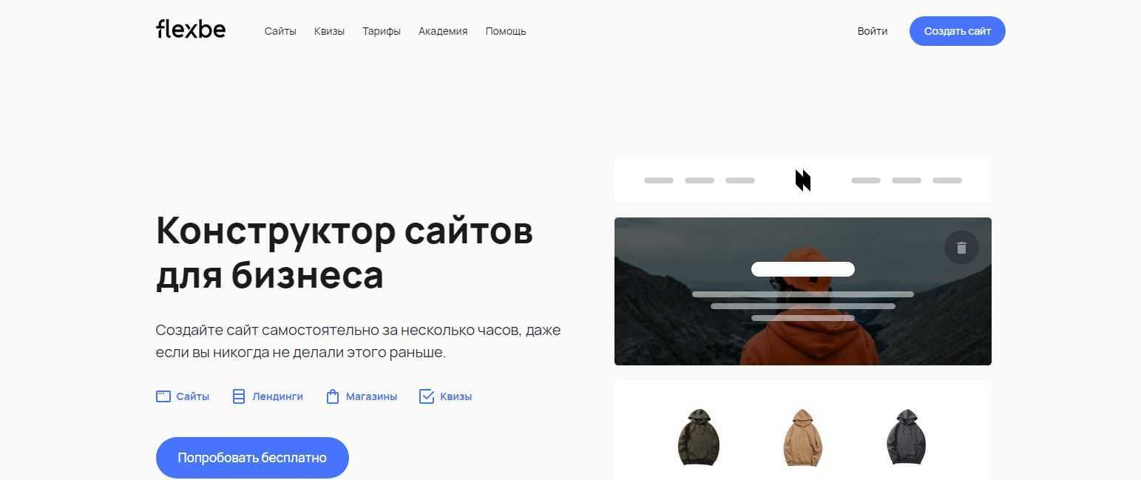
Task: Open the Квизы menu item
Action: pos(329,31)
